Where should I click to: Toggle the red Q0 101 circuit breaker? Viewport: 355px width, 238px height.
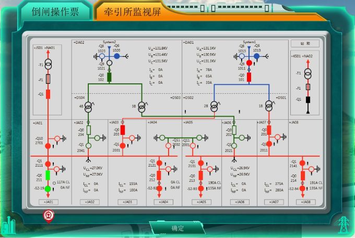(x=249, y=78)
